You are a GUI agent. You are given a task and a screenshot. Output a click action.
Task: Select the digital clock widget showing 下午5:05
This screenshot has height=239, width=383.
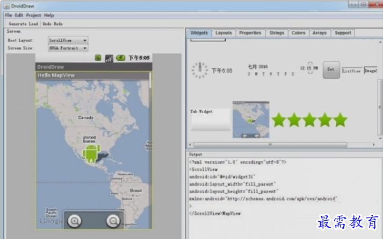[x=222, y=71]
